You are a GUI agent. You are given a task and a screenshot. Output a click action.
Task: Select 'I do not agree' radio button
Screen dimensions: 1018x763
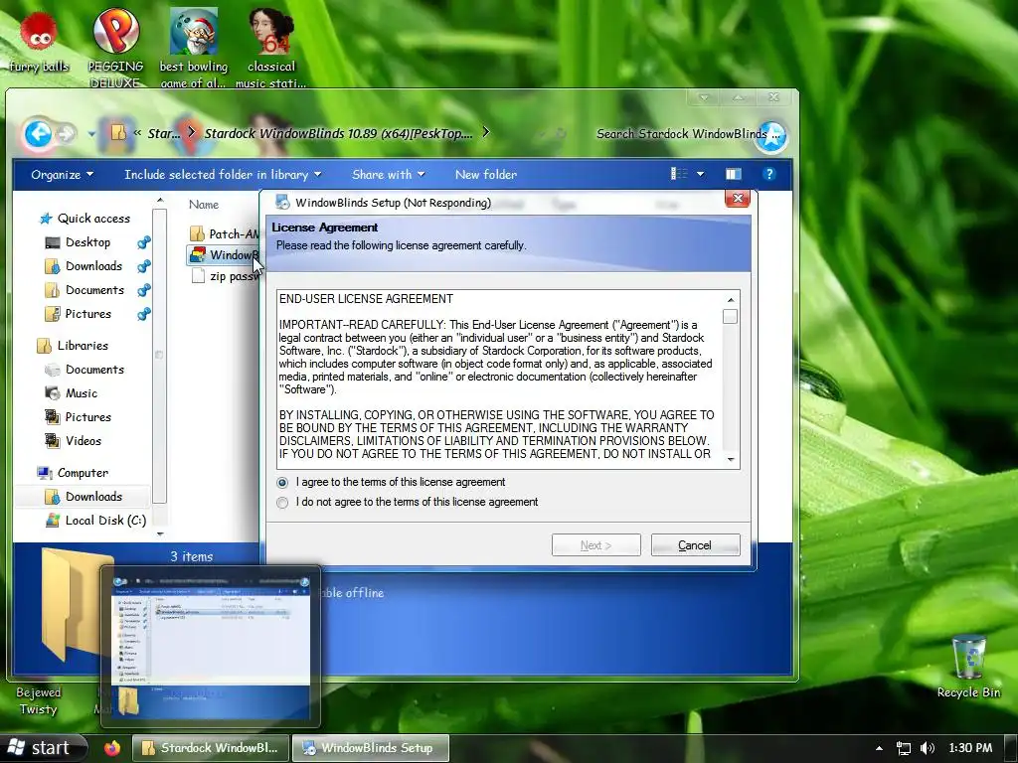tap(282, 503)
